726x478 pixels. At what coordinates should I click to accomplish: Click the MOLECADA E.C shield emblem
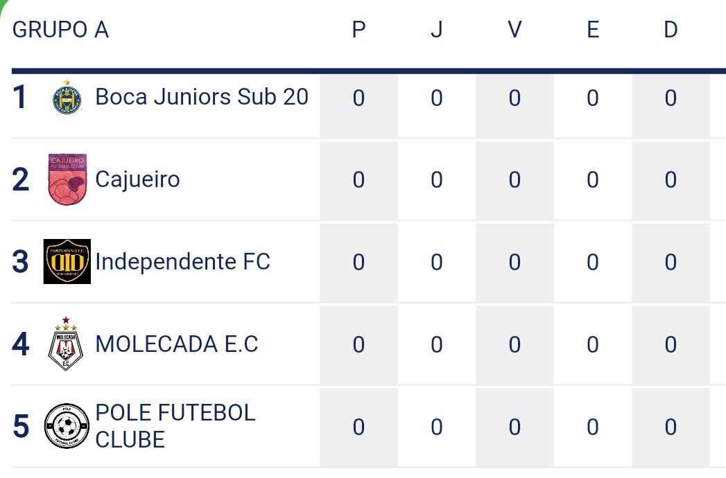point(66,344)
